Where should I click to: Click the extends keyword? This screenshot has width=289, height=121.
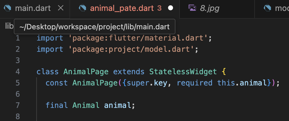[x=129, y=72]
